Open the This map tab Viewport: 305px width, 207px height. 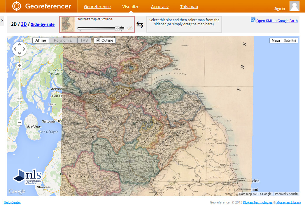(x=189, y=7)
